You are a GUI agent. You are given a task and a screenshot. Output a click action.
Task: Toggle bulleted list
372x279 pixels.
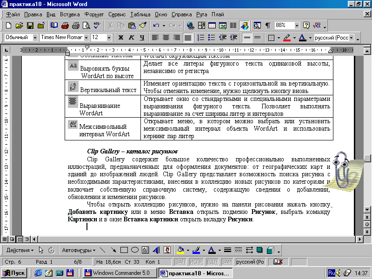212,38
